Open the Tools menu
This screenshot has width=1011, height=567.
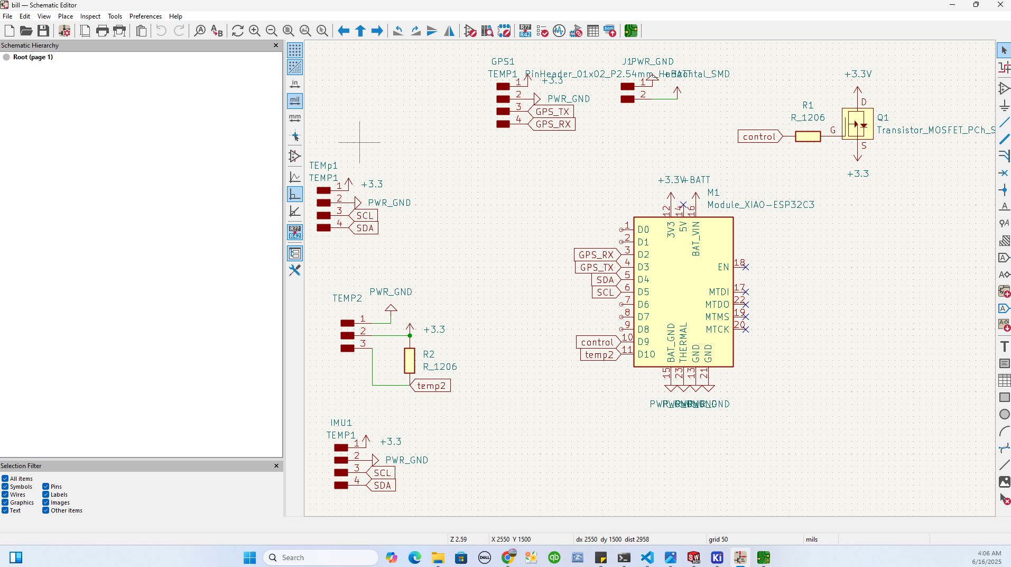[115, 16]
